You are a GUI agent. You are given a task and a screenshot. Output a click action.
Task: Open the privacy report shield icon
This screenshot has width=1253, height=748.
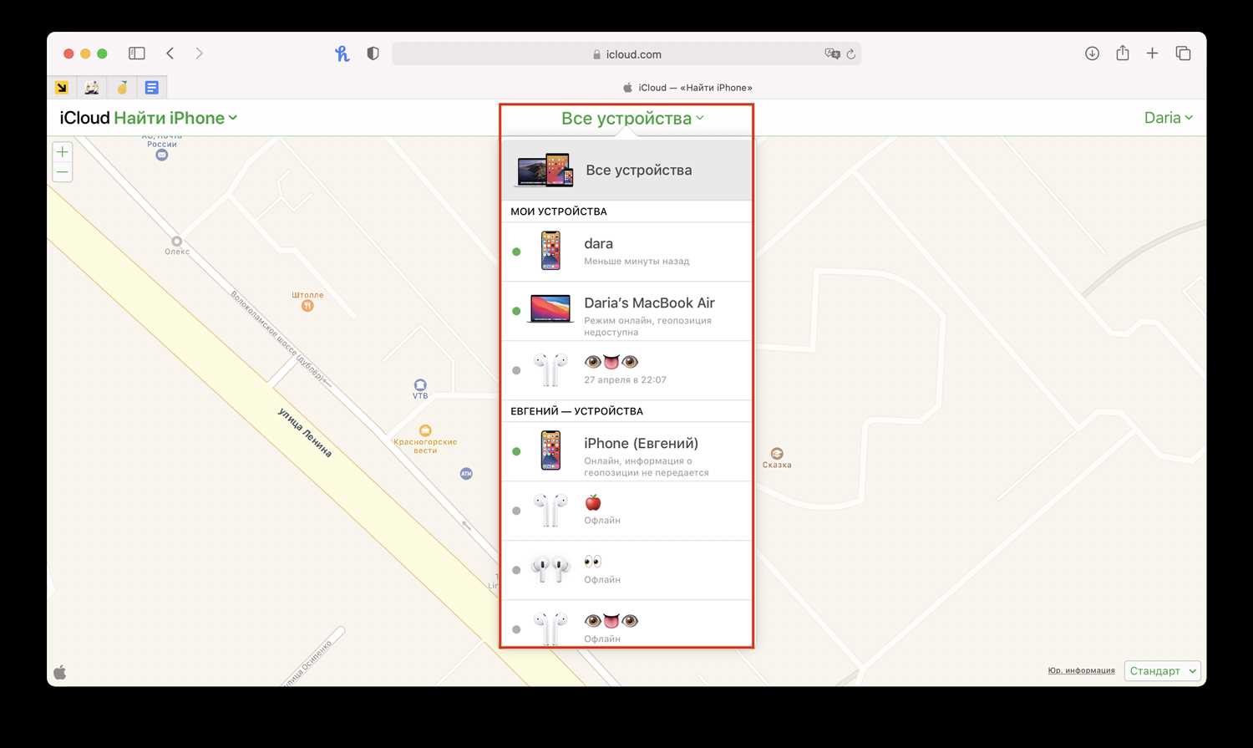coord(373,53)
